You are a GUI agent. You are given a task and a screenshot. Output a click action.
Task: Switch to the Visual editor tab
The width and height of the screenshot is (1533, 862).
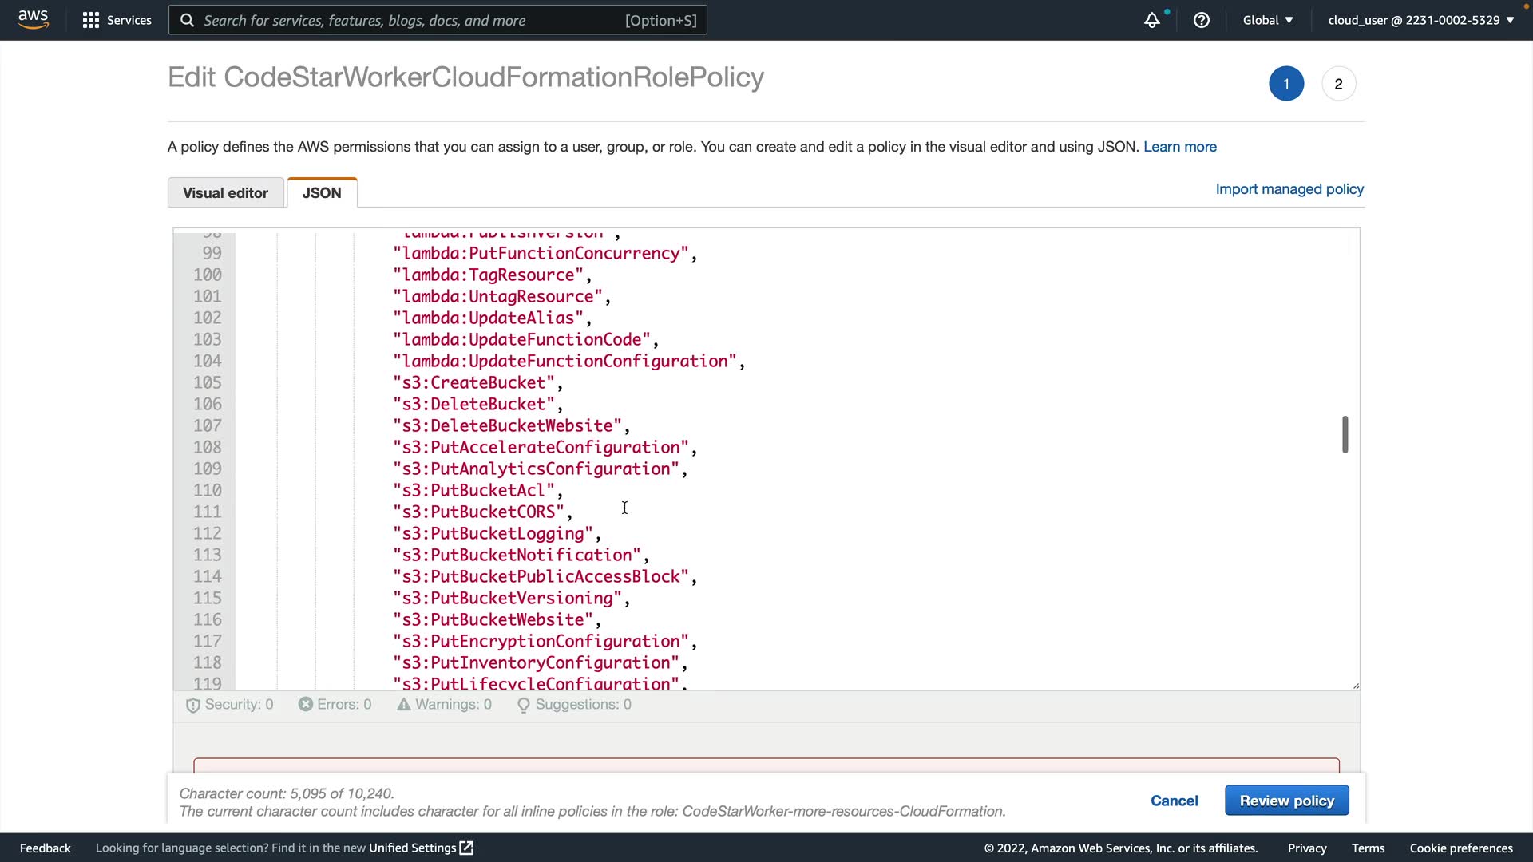click(225, 193)
